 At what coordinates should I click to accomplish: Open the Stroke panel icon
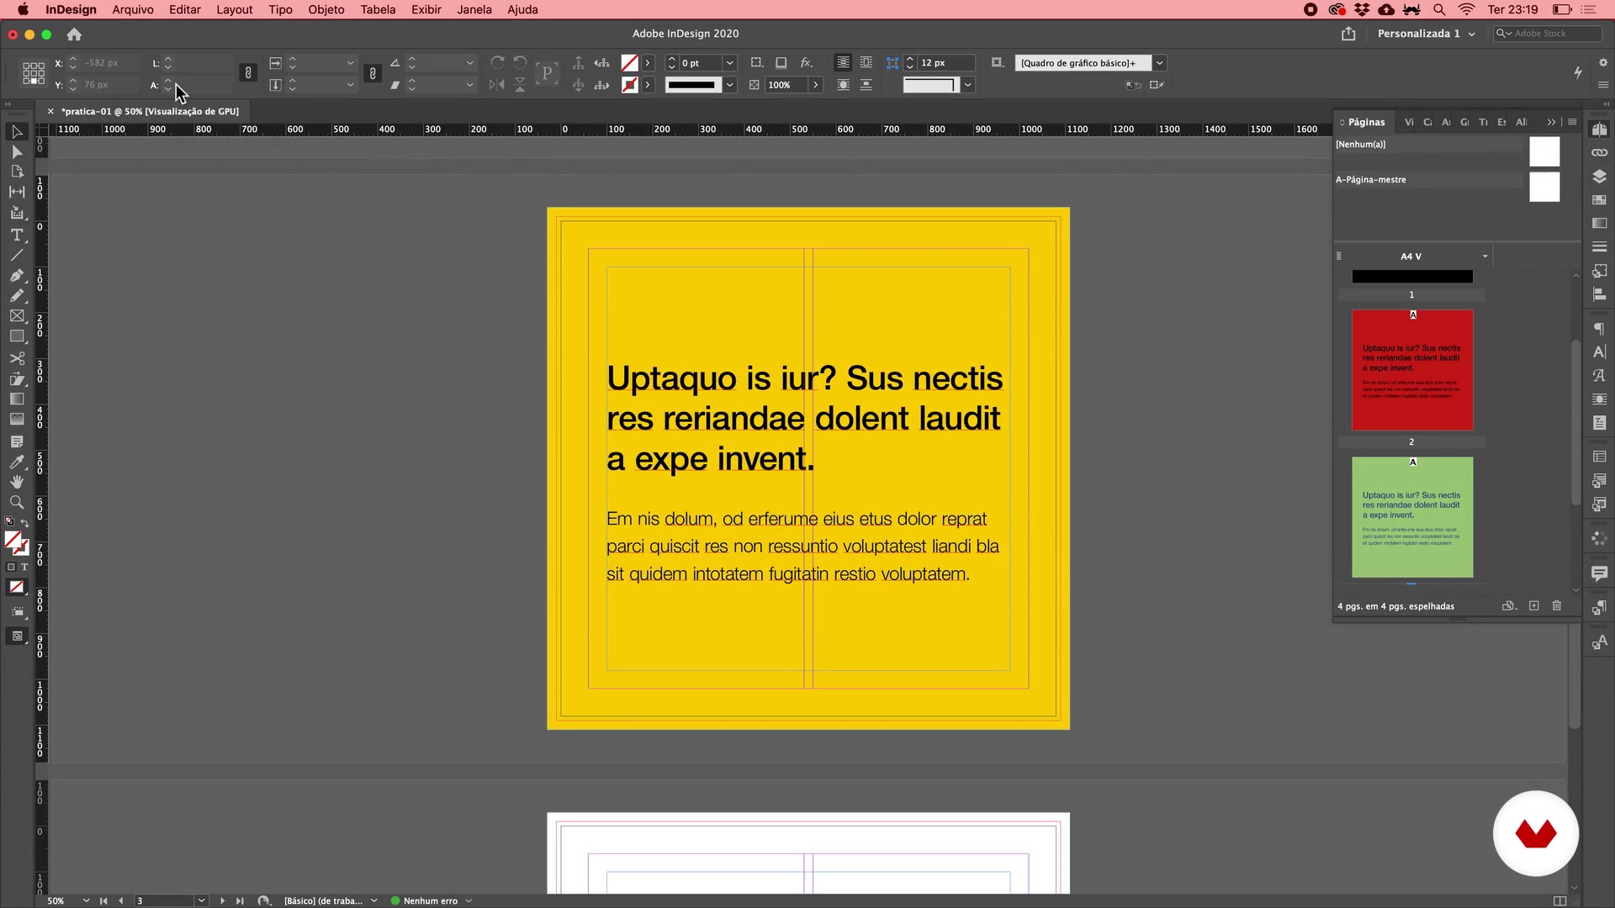pyautogui.click(x=1599, y=247)
